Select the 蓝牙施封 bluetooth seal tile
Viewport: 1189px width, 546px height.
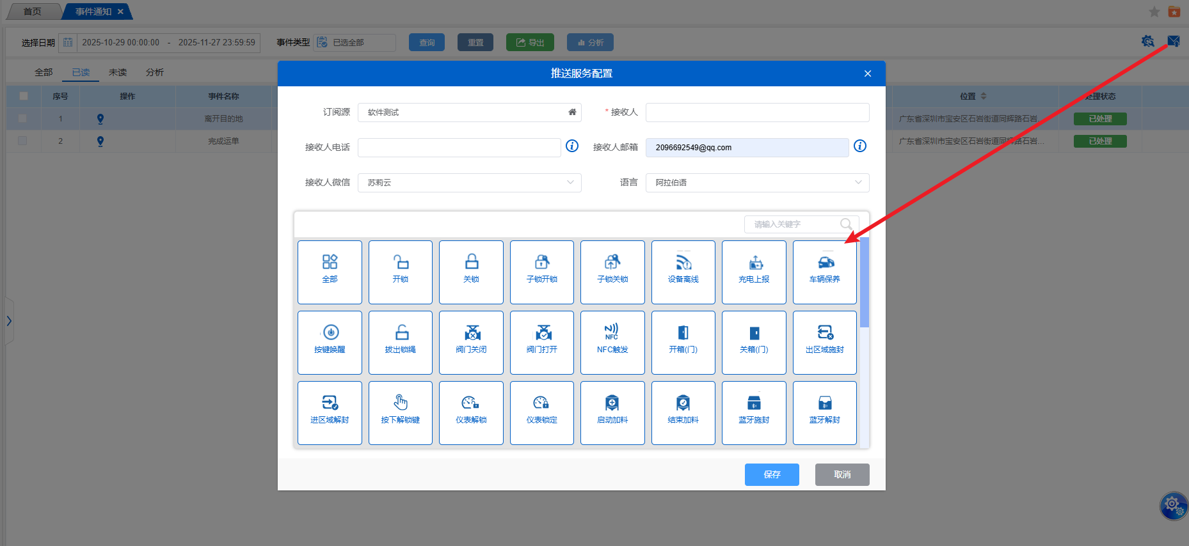tap(753, 412)
